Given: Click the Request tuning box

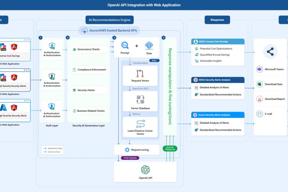Looking at the screenshot, I should coord(137,150).
